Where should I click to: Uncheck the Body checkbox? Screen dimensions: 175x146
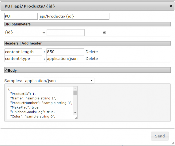[x=6, y=70]
